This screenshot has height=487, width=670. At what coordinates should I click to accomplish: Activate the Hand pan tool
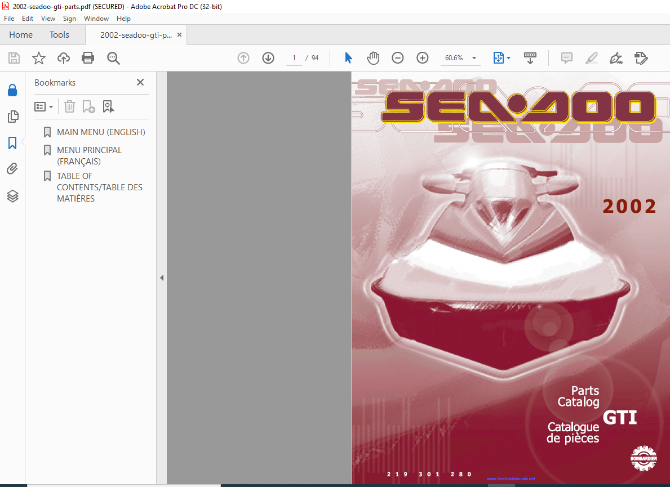(x=373, y=57)
